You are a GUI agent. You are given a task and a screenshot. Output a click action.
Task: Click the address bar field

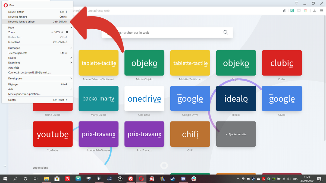[177, 11]
